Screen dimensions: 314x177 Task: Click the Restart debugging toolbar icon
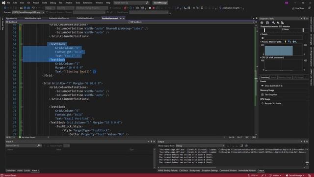(157, 8)
